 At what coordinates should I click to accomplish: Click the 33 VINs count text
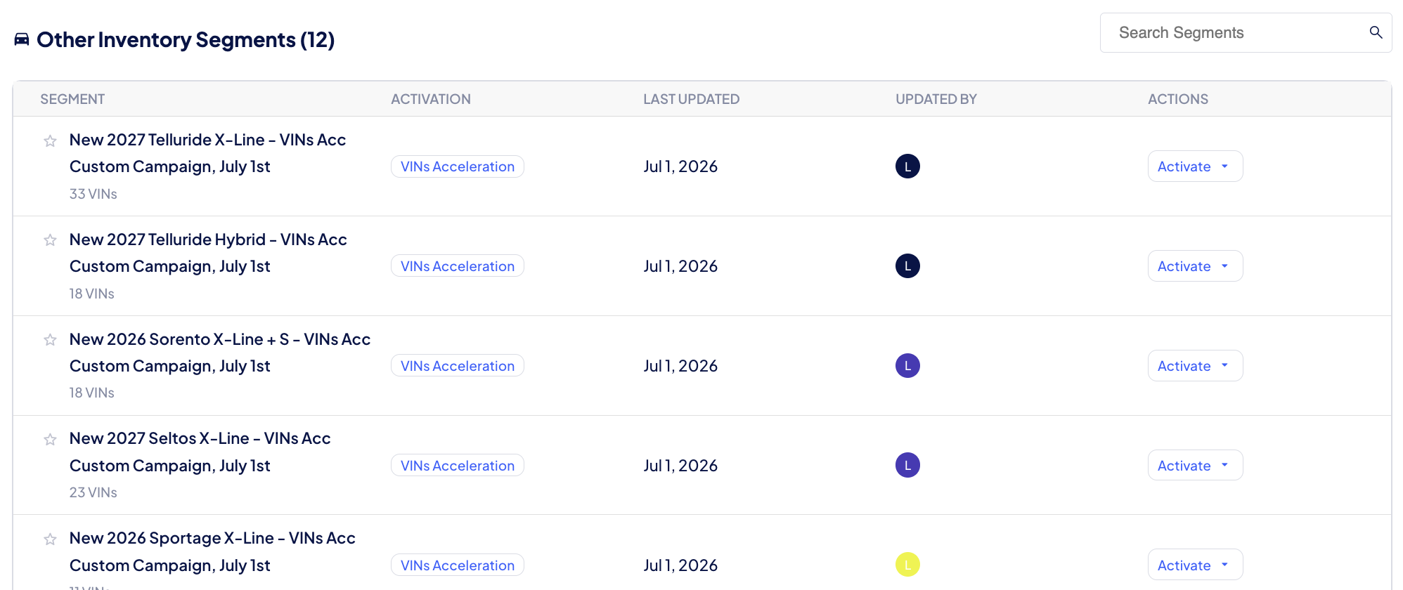click(93, 194)
